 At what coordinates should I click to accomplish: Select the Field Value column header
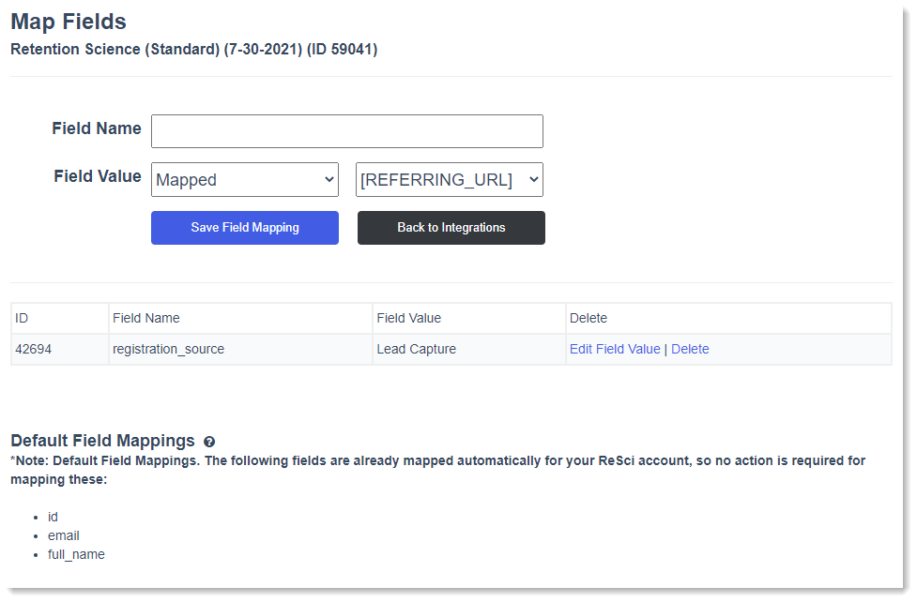[x=469, y=318]
